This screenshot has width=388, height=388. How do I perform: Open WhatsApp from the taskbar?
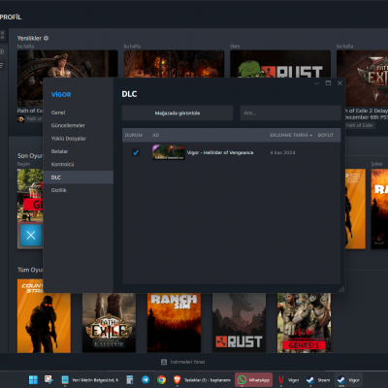(254, 380)
